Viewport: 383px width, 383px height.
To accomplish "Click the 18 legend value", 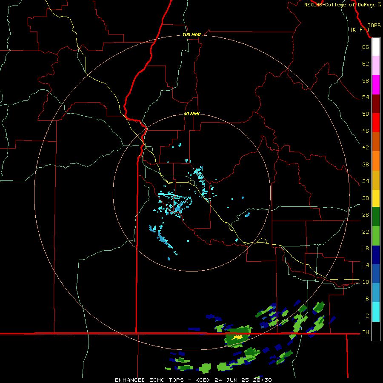I will point(366,249).
